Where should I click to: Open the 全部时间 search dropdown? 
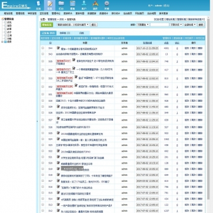click(190, 25)
